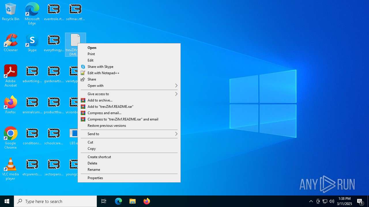Image resolution: width=369 pixels, height=207 pixels.
Task: Expand the Give access to submenu
Action: coord(129,94)
